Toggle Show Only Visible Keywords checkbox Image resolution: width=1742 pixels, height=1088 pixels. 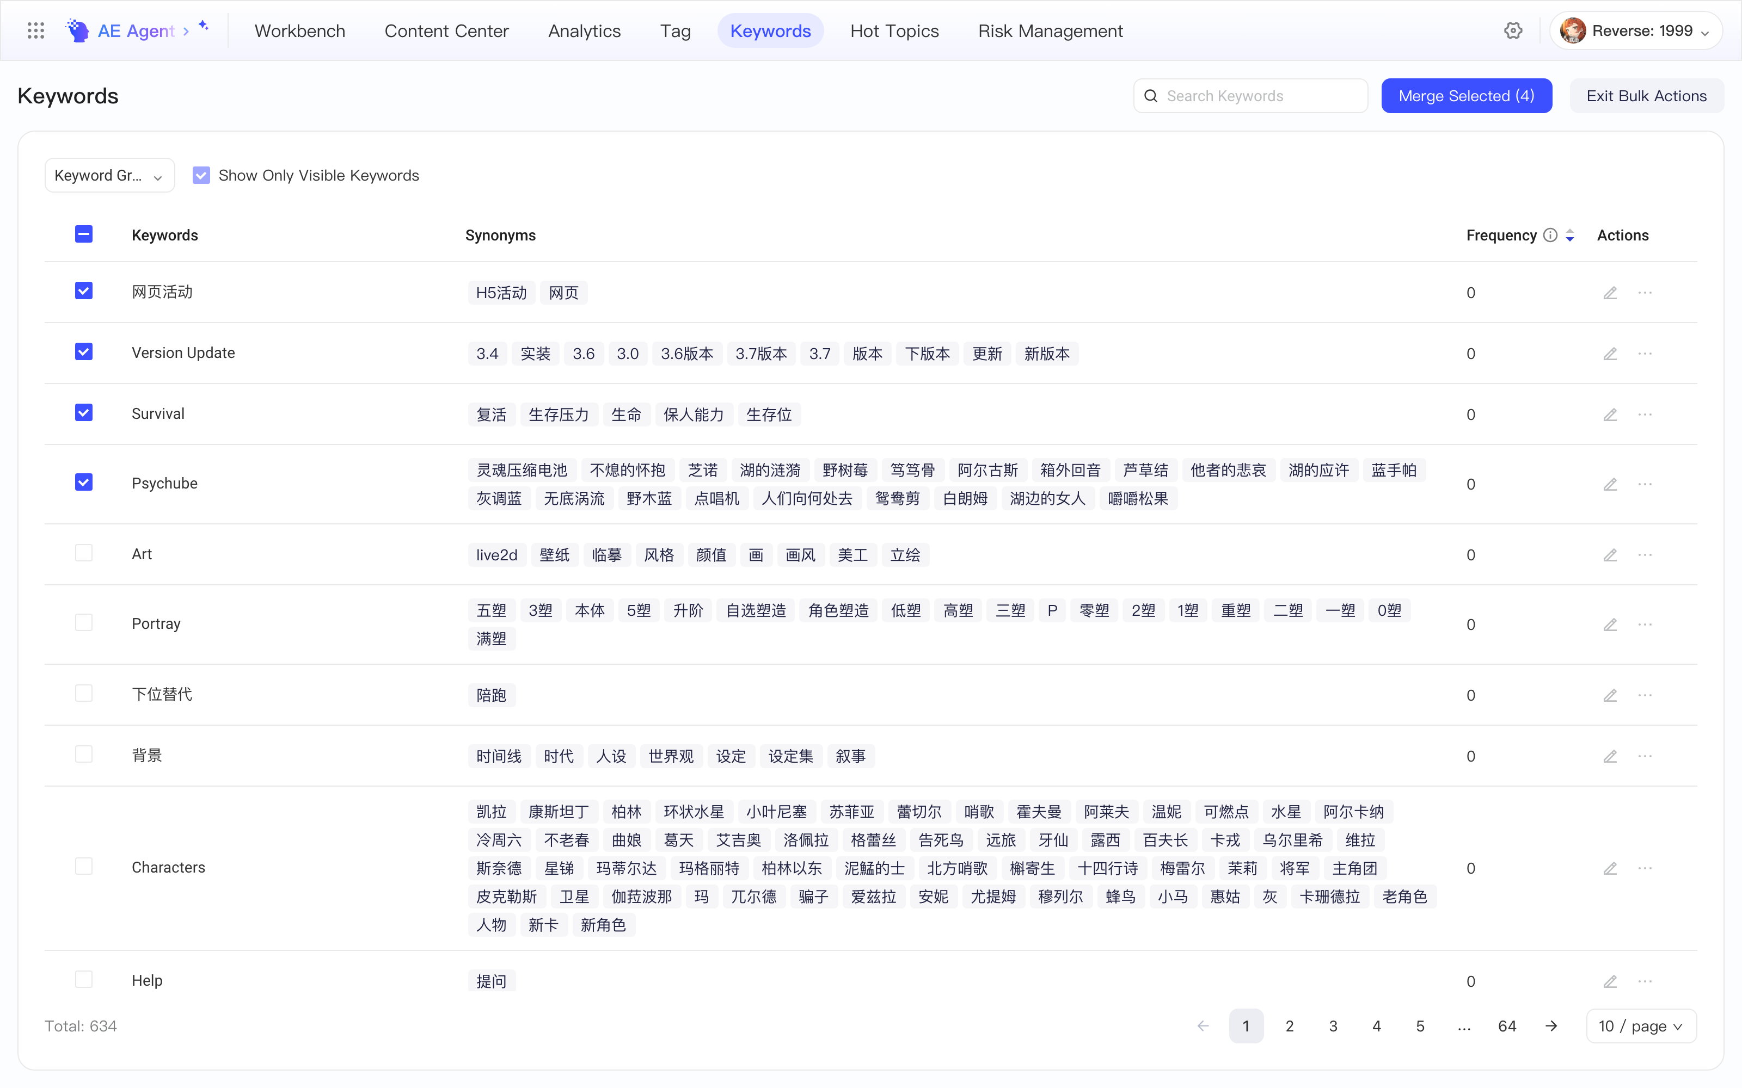point(201,176)
